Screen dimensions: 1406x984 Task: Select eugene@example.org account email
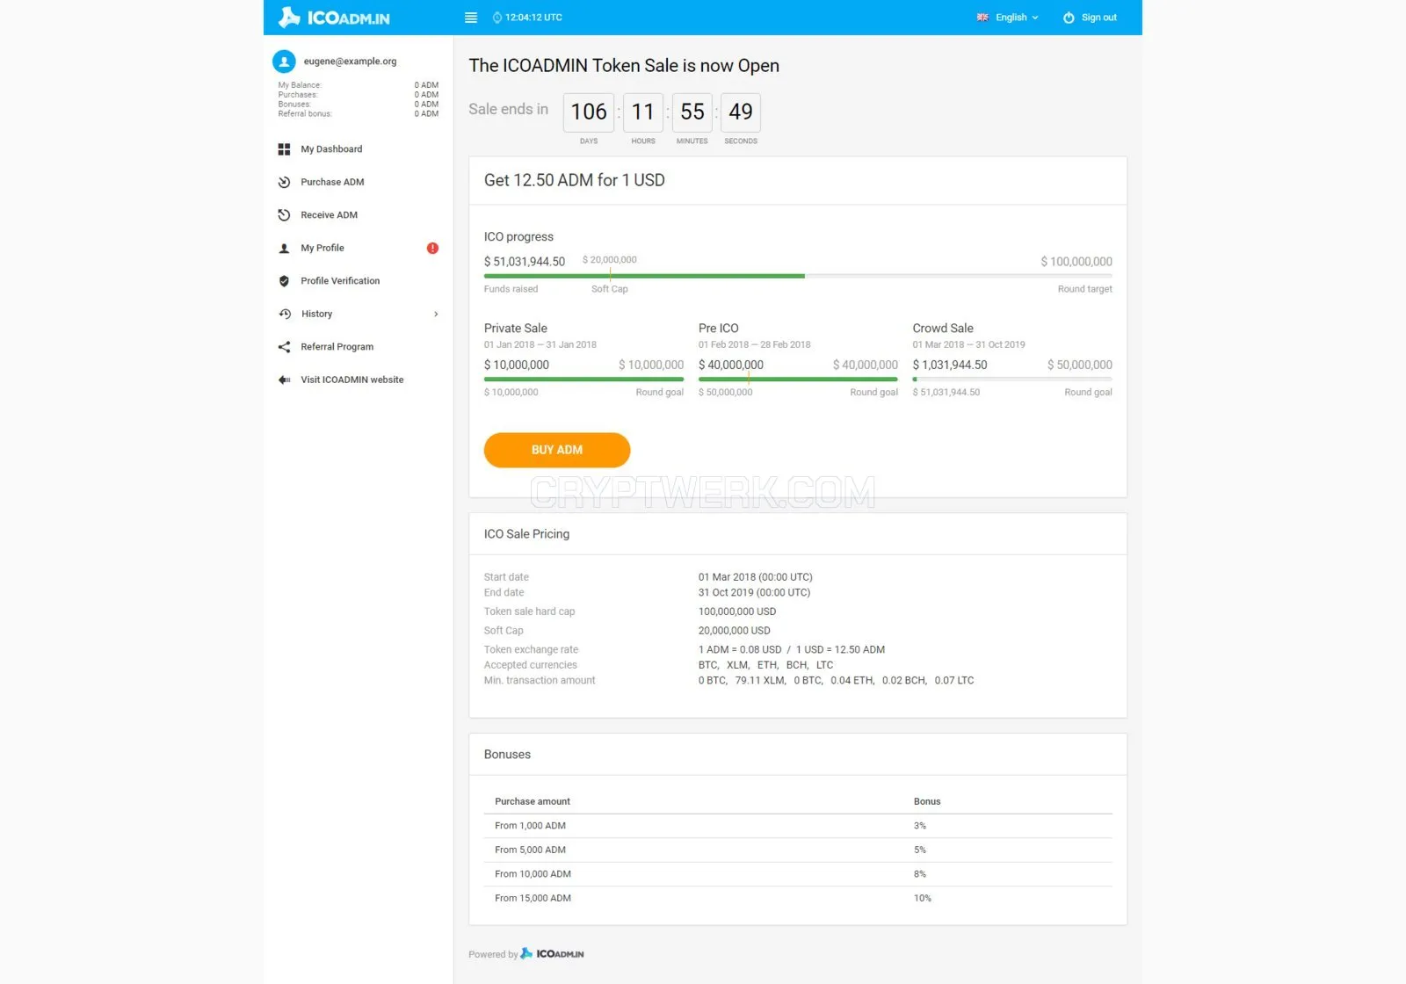pos(350,61)
